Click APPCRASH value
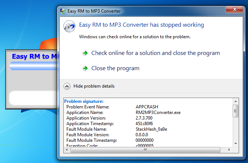The height and width of the screenshot is (163, 248). (147, 107)
